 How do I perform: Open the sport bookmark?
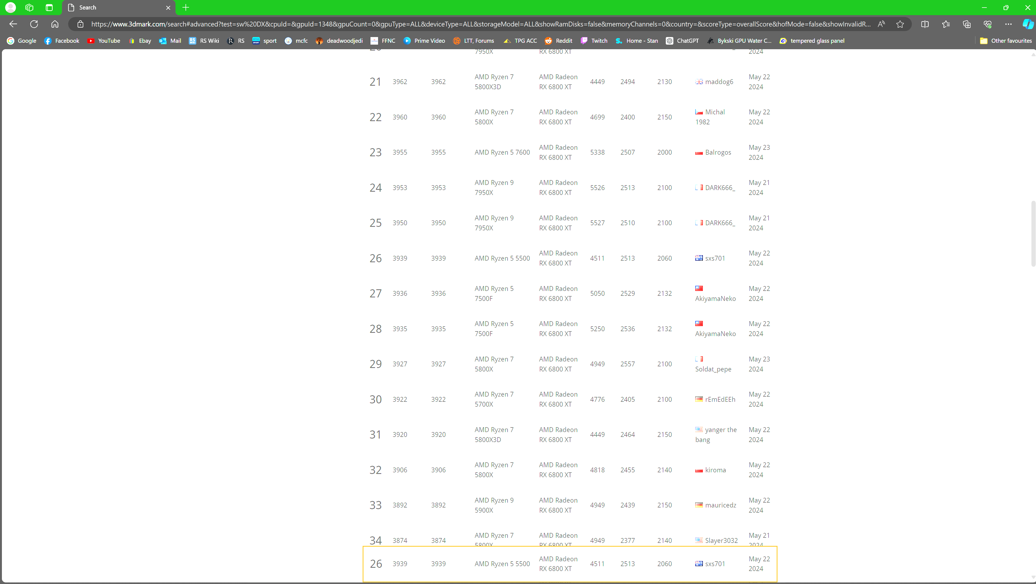(265, 41)
